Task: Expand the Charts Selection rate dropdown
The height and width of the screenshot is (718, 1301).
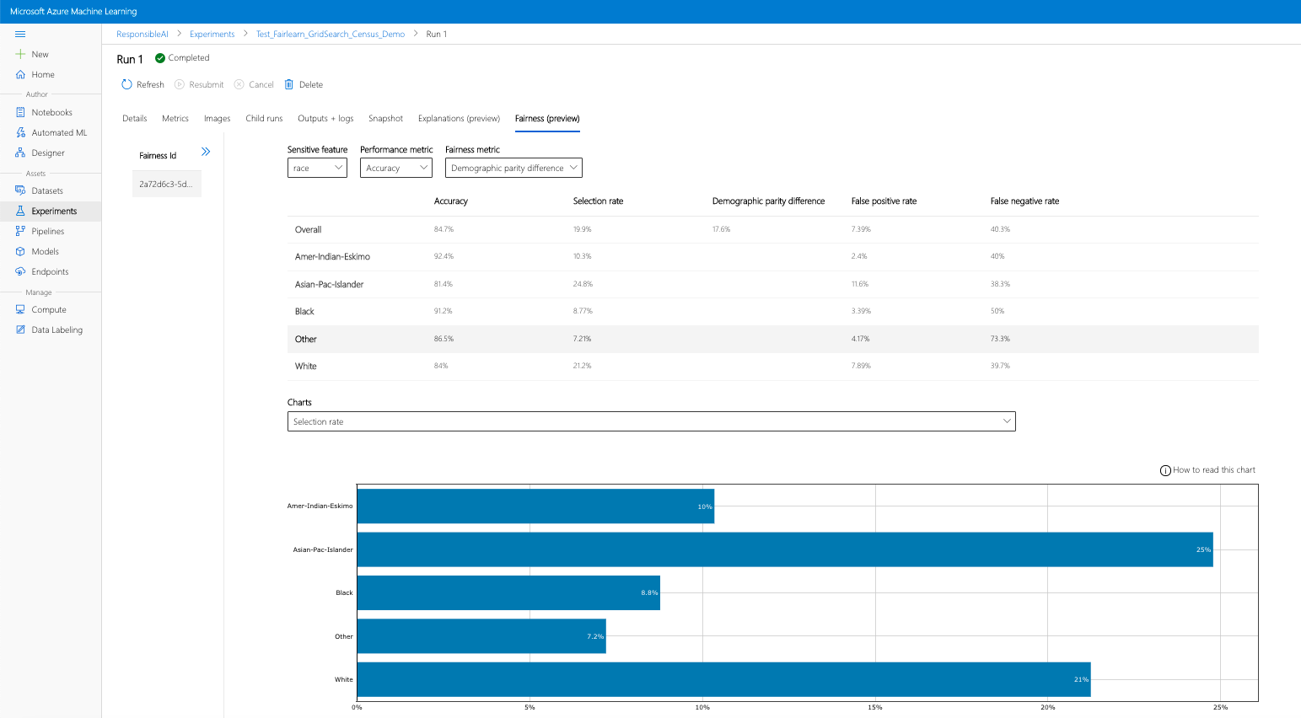Action: coord(651,421)
